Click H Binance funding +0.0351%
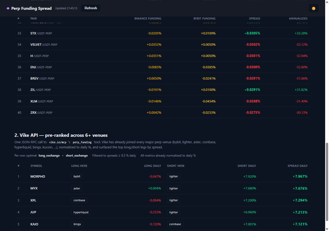This screenshot has height=231, width=329. 154,56
